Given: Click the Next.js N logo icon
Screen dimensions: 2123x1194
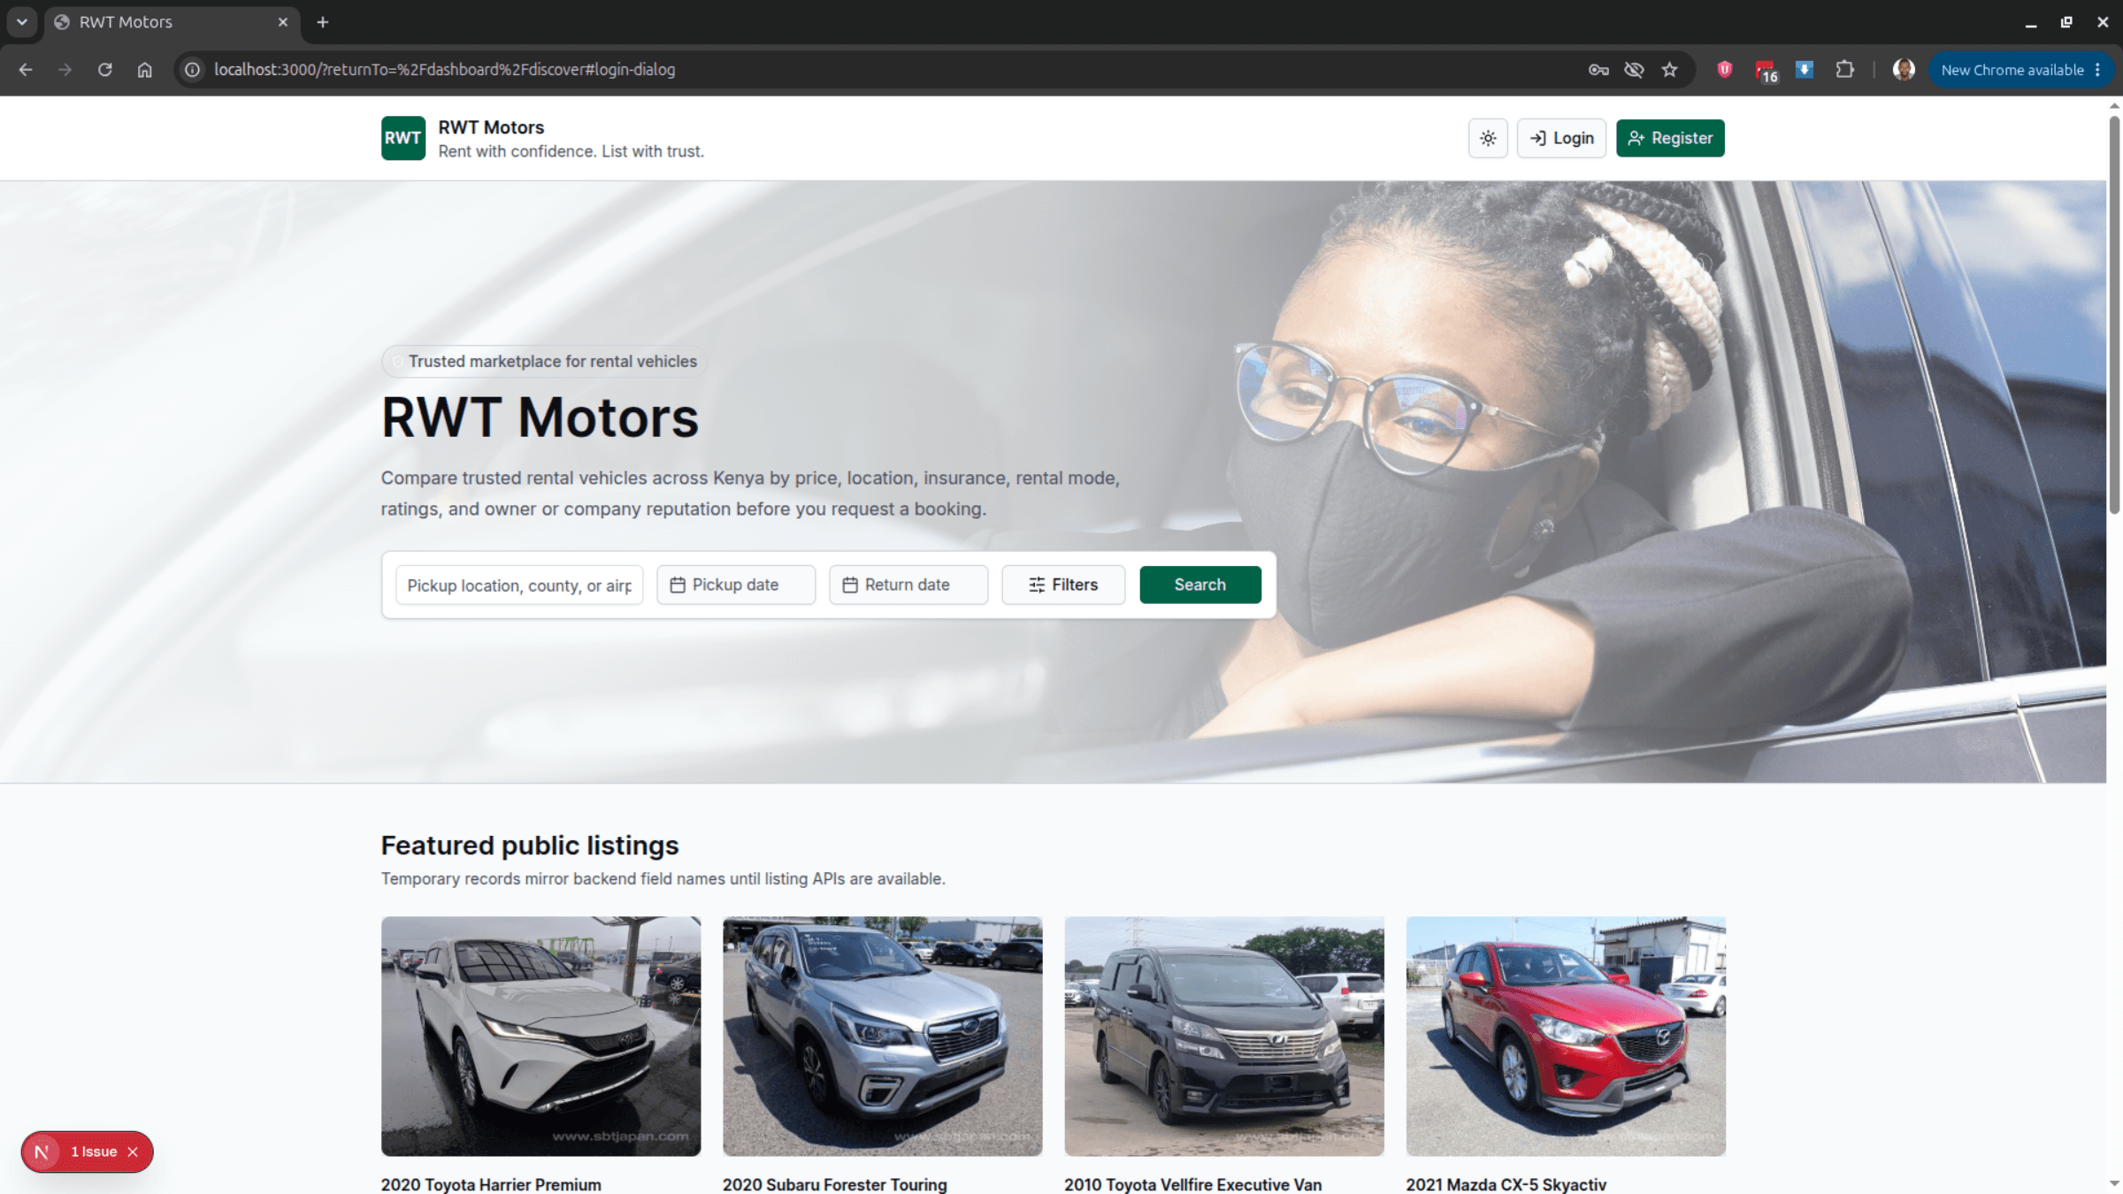Looking at the screenshot, I should (x=42, y=1152).
